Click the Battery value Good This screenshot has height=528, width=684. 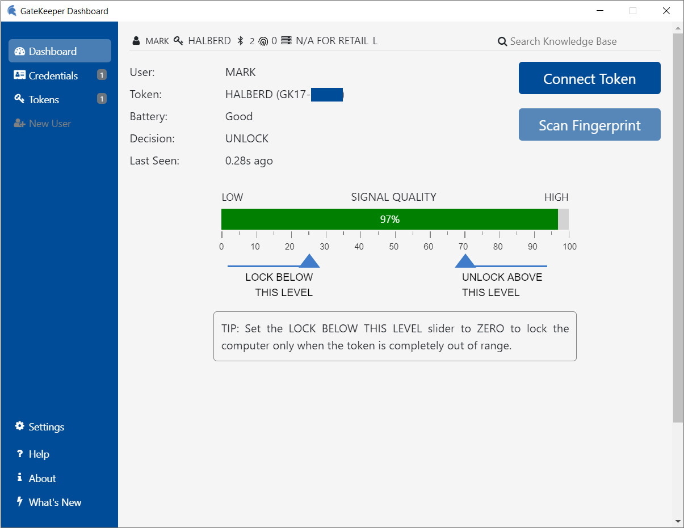point(239,116)
